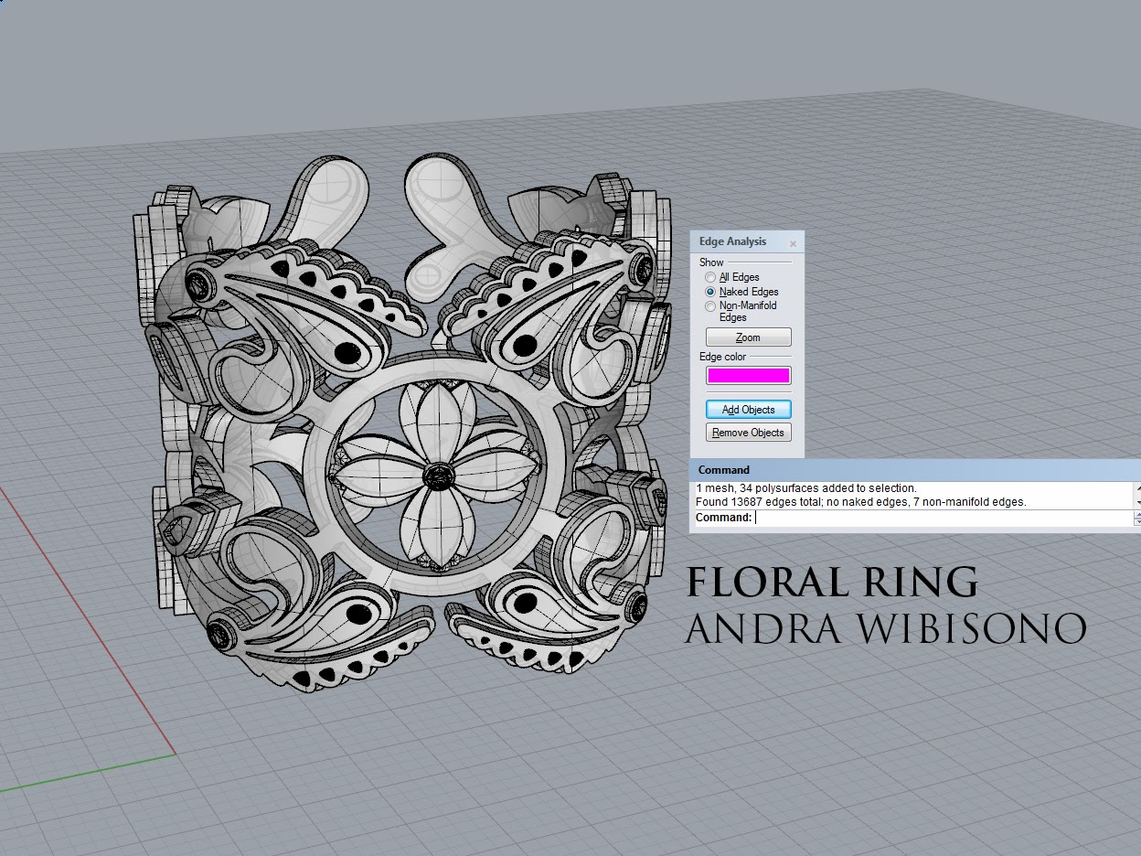
Task: Click the Add Objects button
Action: pos(748,410)
